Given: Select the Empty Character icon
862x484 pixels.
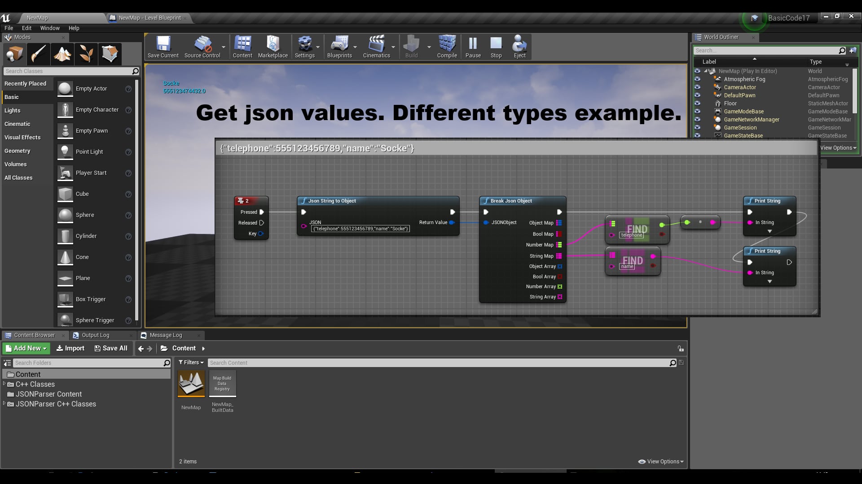Looking at the screenshot, I should [65, 110].
